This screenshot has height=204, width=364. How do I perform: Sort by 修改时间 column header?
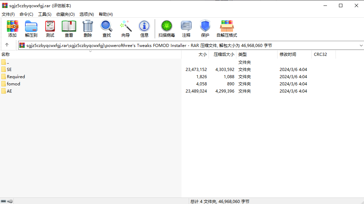pyautogui.click(x=294, y=54)
